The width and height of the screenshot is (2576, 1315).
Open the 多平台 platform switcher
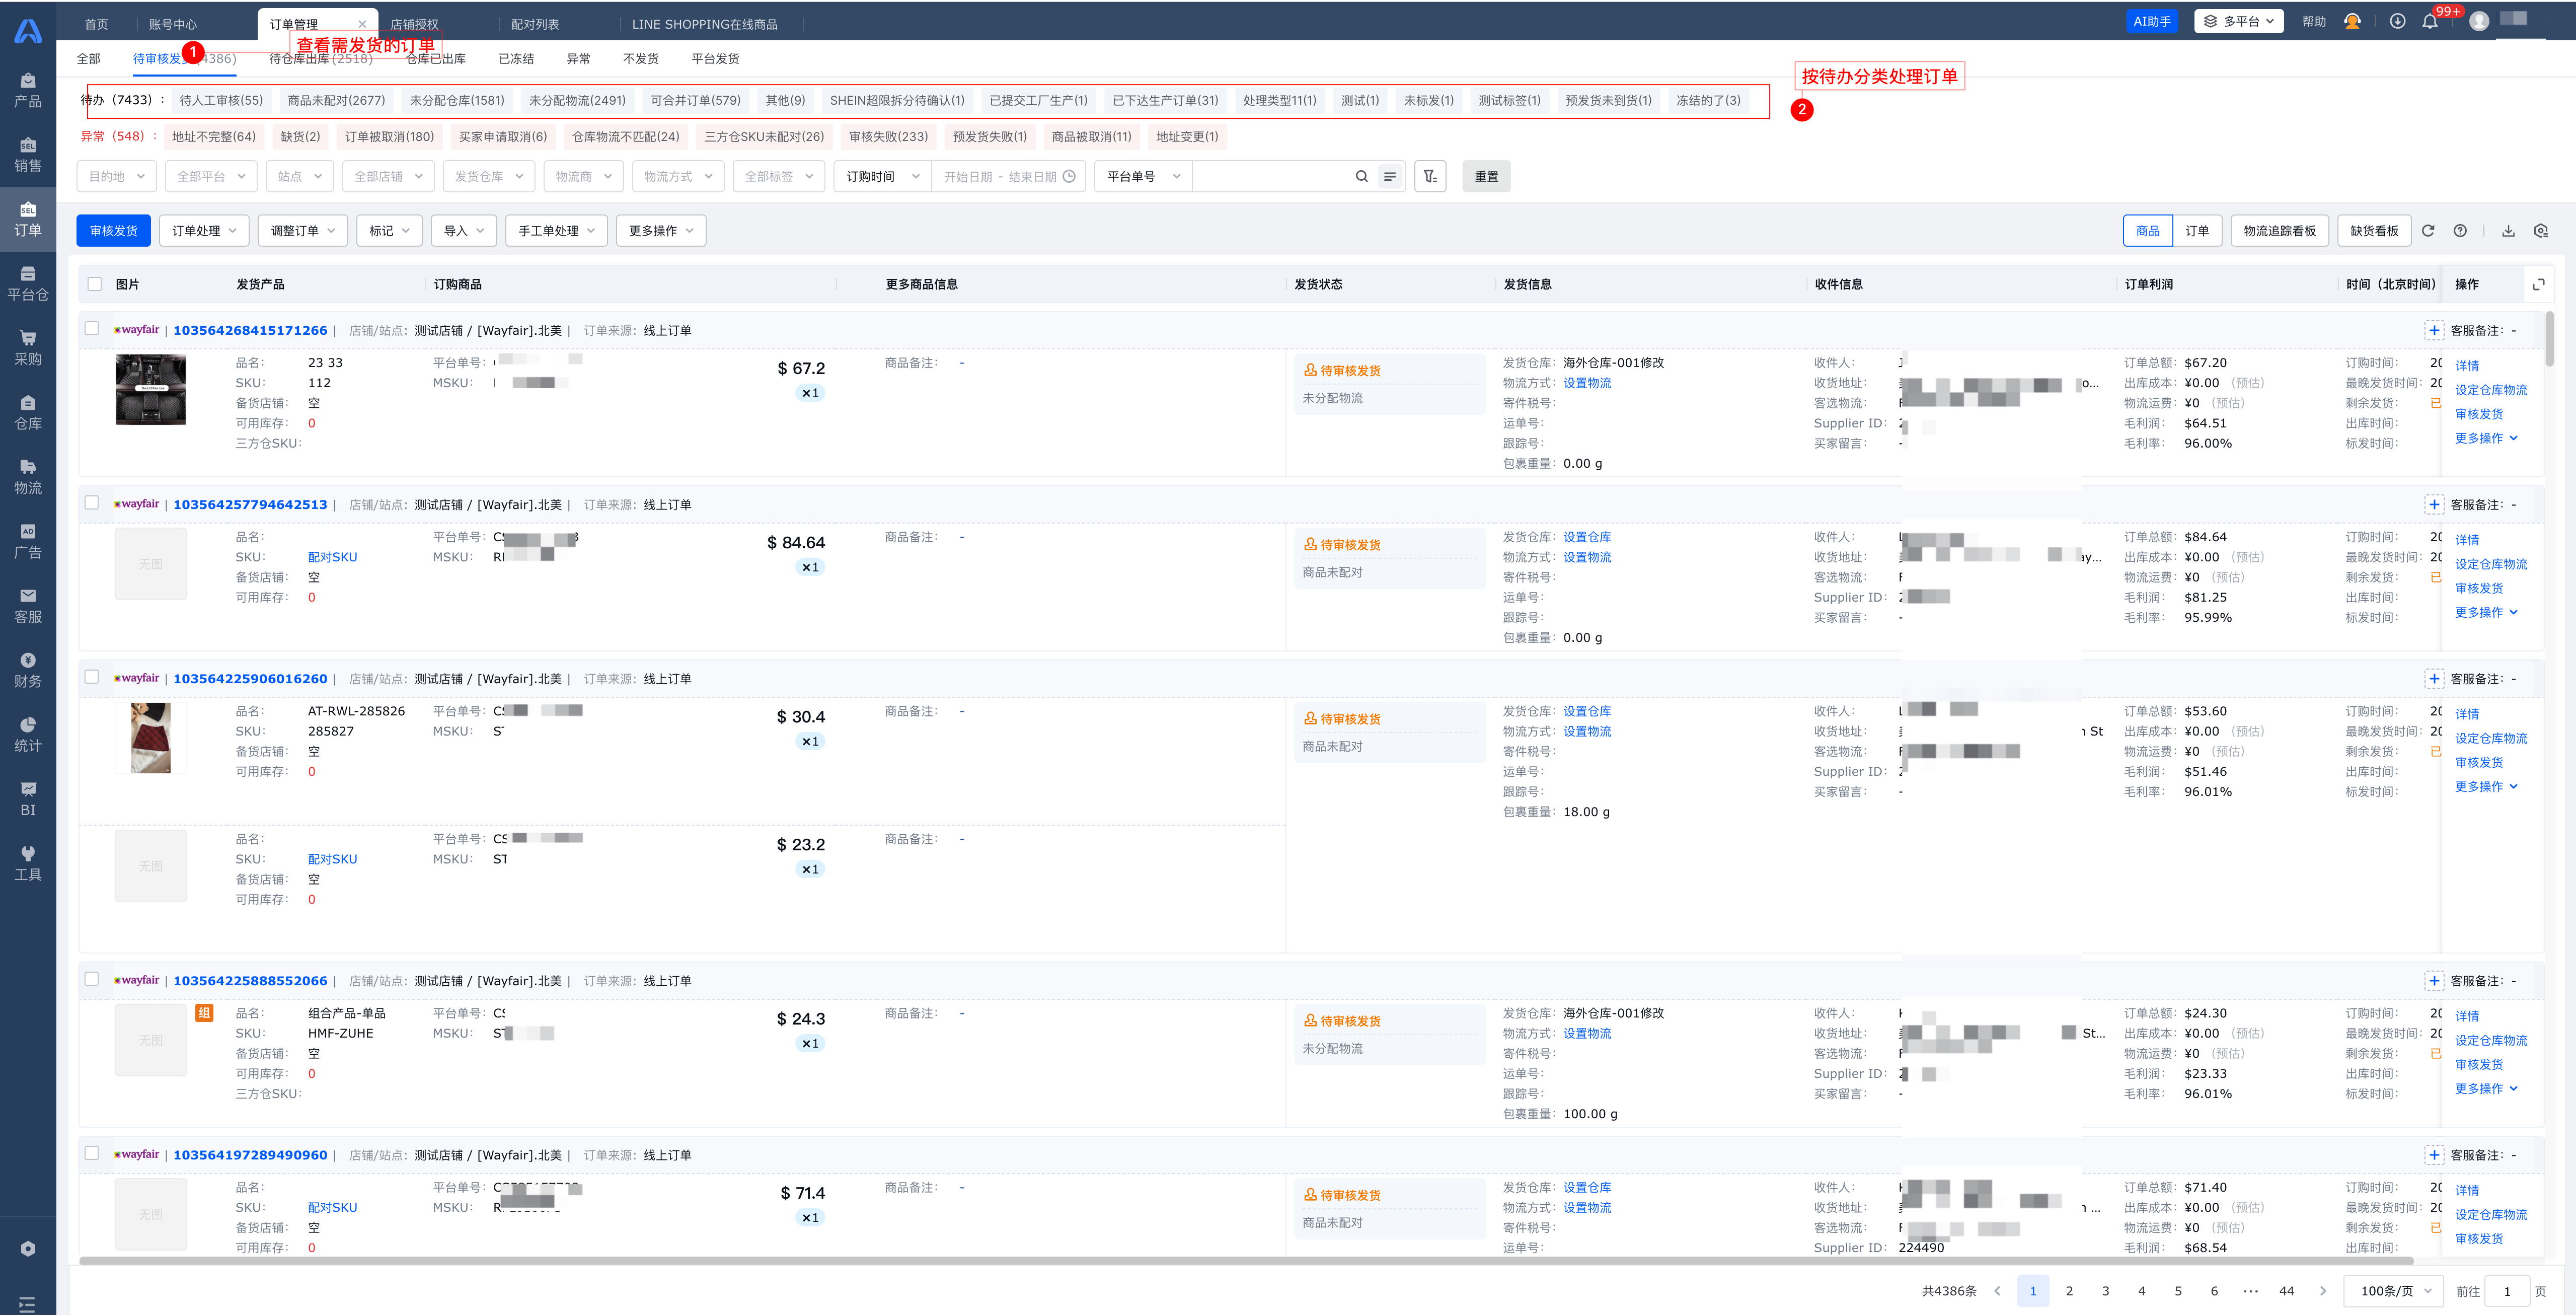point(2238,21)
